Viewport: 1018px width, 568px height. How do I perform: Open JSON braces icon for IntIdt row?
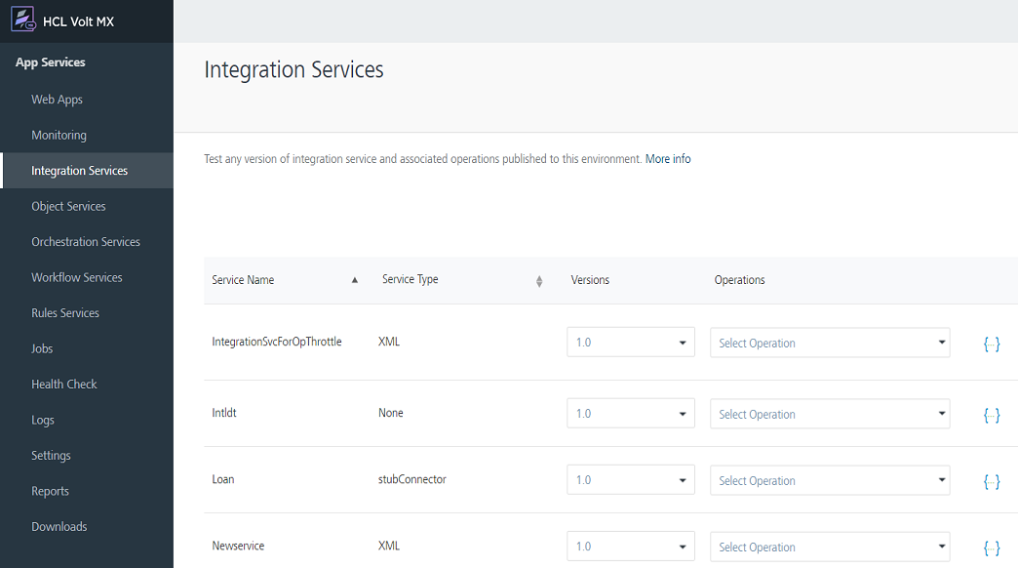(x=991, y=415)
